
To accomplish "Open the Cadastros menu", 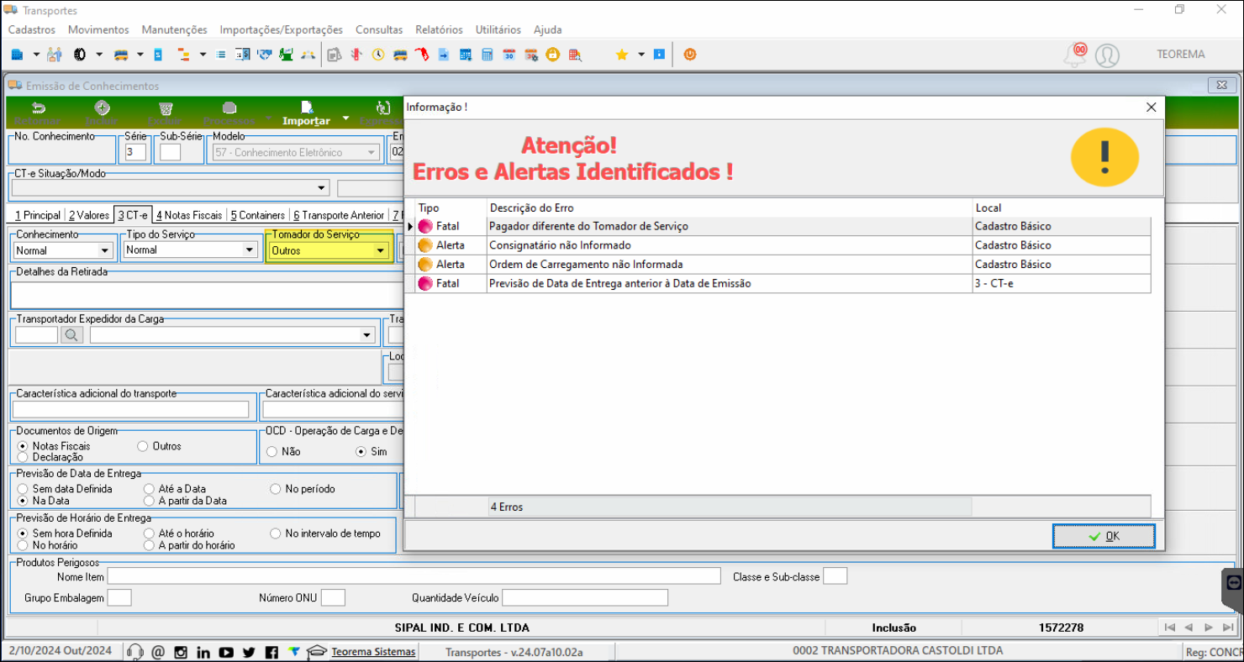I will [x=32, y=29].
